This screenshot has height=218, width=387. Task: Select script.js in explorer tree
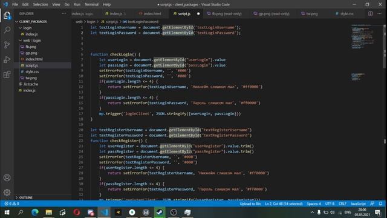tap(31, 65)
